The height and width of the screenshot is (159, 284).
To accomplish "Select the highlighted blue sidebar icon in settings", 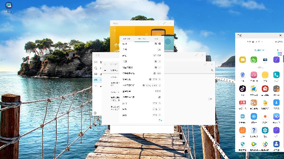I will 96,79.
